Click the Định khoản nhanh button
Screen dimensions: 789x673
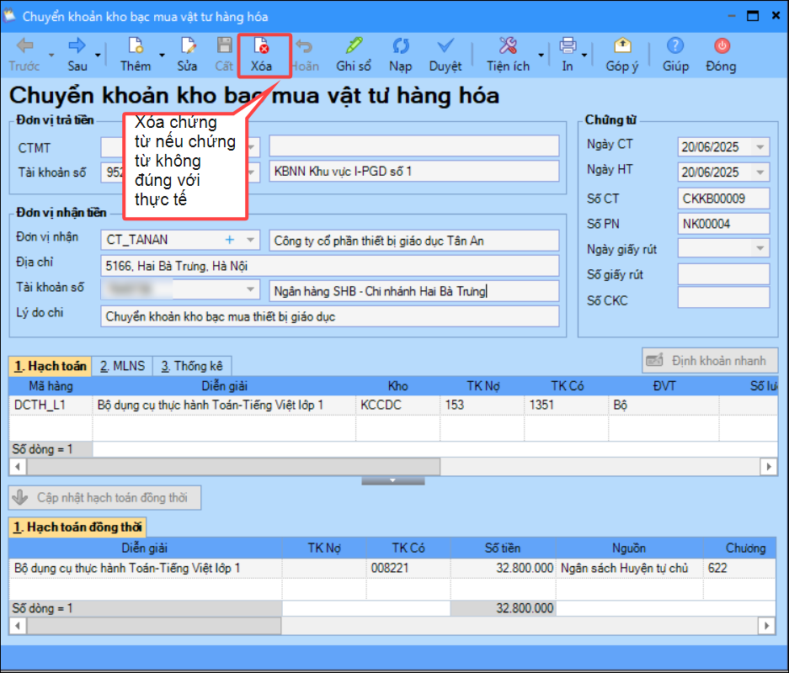[710, 360]
